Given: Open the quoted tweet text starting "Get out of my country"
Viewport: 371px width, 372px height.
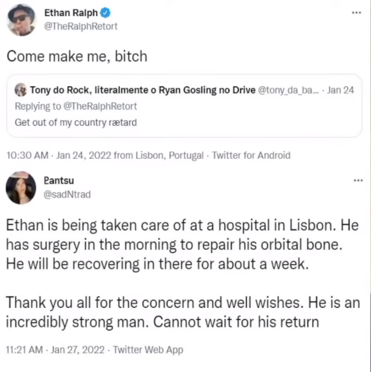Looking at the screenshot, I should coord(76,122).
